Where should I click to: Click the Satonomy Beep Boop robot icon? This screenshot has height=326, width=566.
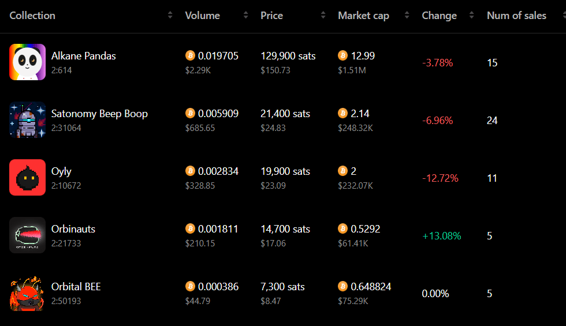click(x=28, y=120)
